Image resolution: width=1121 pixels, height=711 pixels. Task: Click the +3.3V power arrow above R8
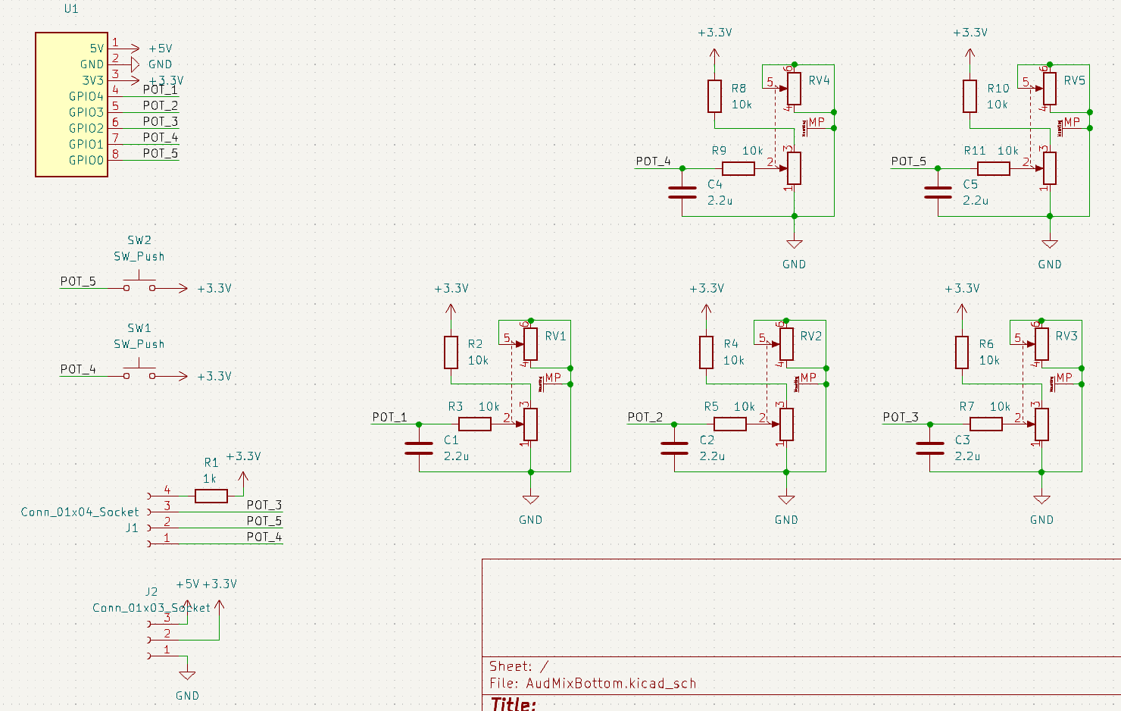coord(714,55)
